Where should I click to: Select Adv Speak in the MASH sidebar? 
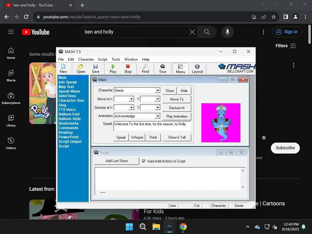67,82
